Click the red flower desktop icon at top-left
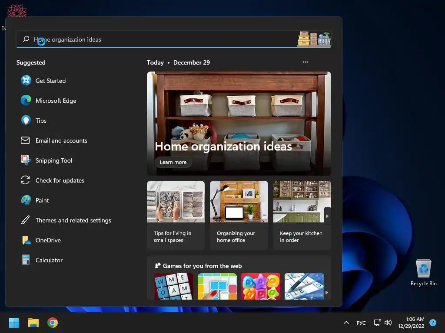This screenshot has height=333, width=445. [x=17, y=10]
